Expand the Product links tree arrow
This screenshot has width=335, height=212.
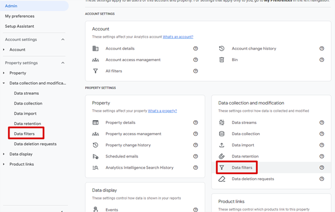point(4,164)
